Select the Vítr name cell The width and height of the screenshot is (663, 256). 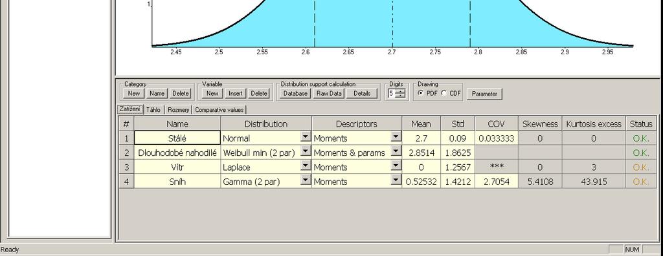pyautogui.click(x=177, y=167)
